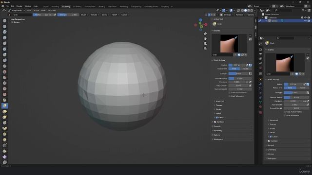Select the Clay Strips brush tool

(4, 38)
